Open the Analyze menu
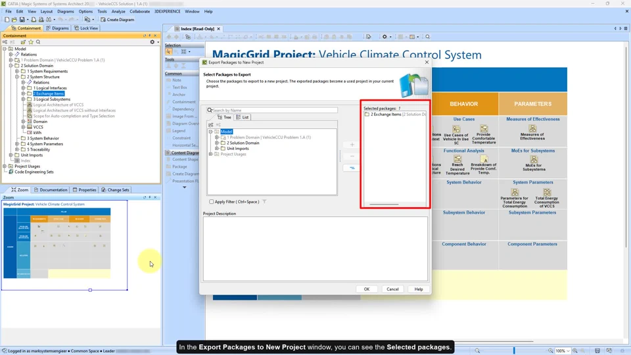 [118, 12]
